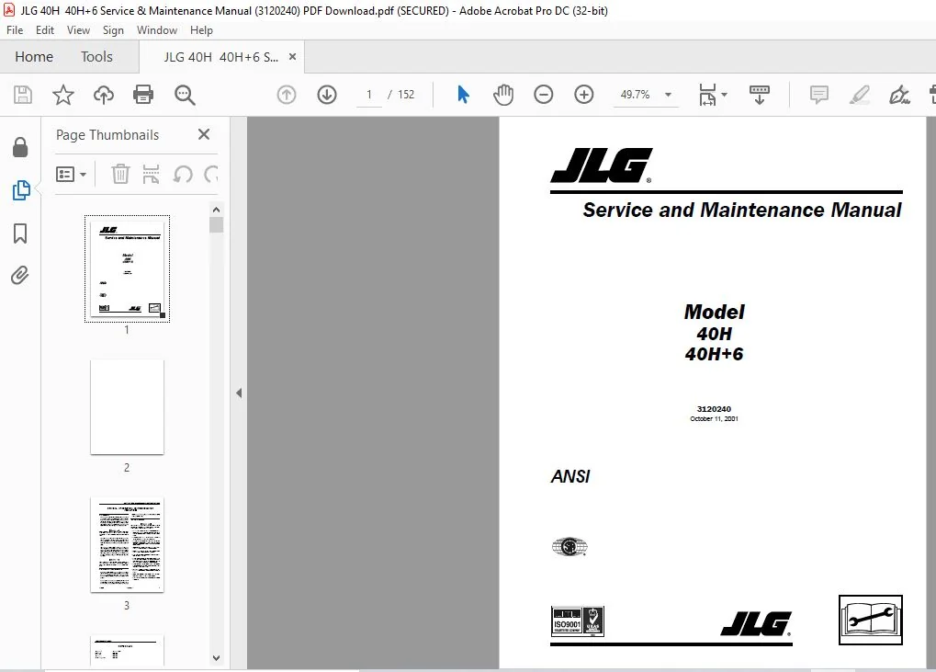Click the '40H+6' model text

[x=714, y=354]
